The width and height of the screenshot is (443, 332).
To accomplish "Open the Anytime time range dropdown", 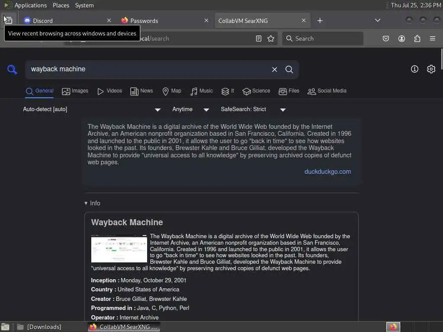I will point(190,109).
